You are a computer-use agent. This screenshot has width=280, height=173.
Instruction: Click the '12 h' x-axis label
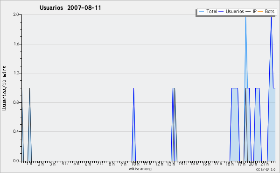pyautogui.click(x=159, y=164)
